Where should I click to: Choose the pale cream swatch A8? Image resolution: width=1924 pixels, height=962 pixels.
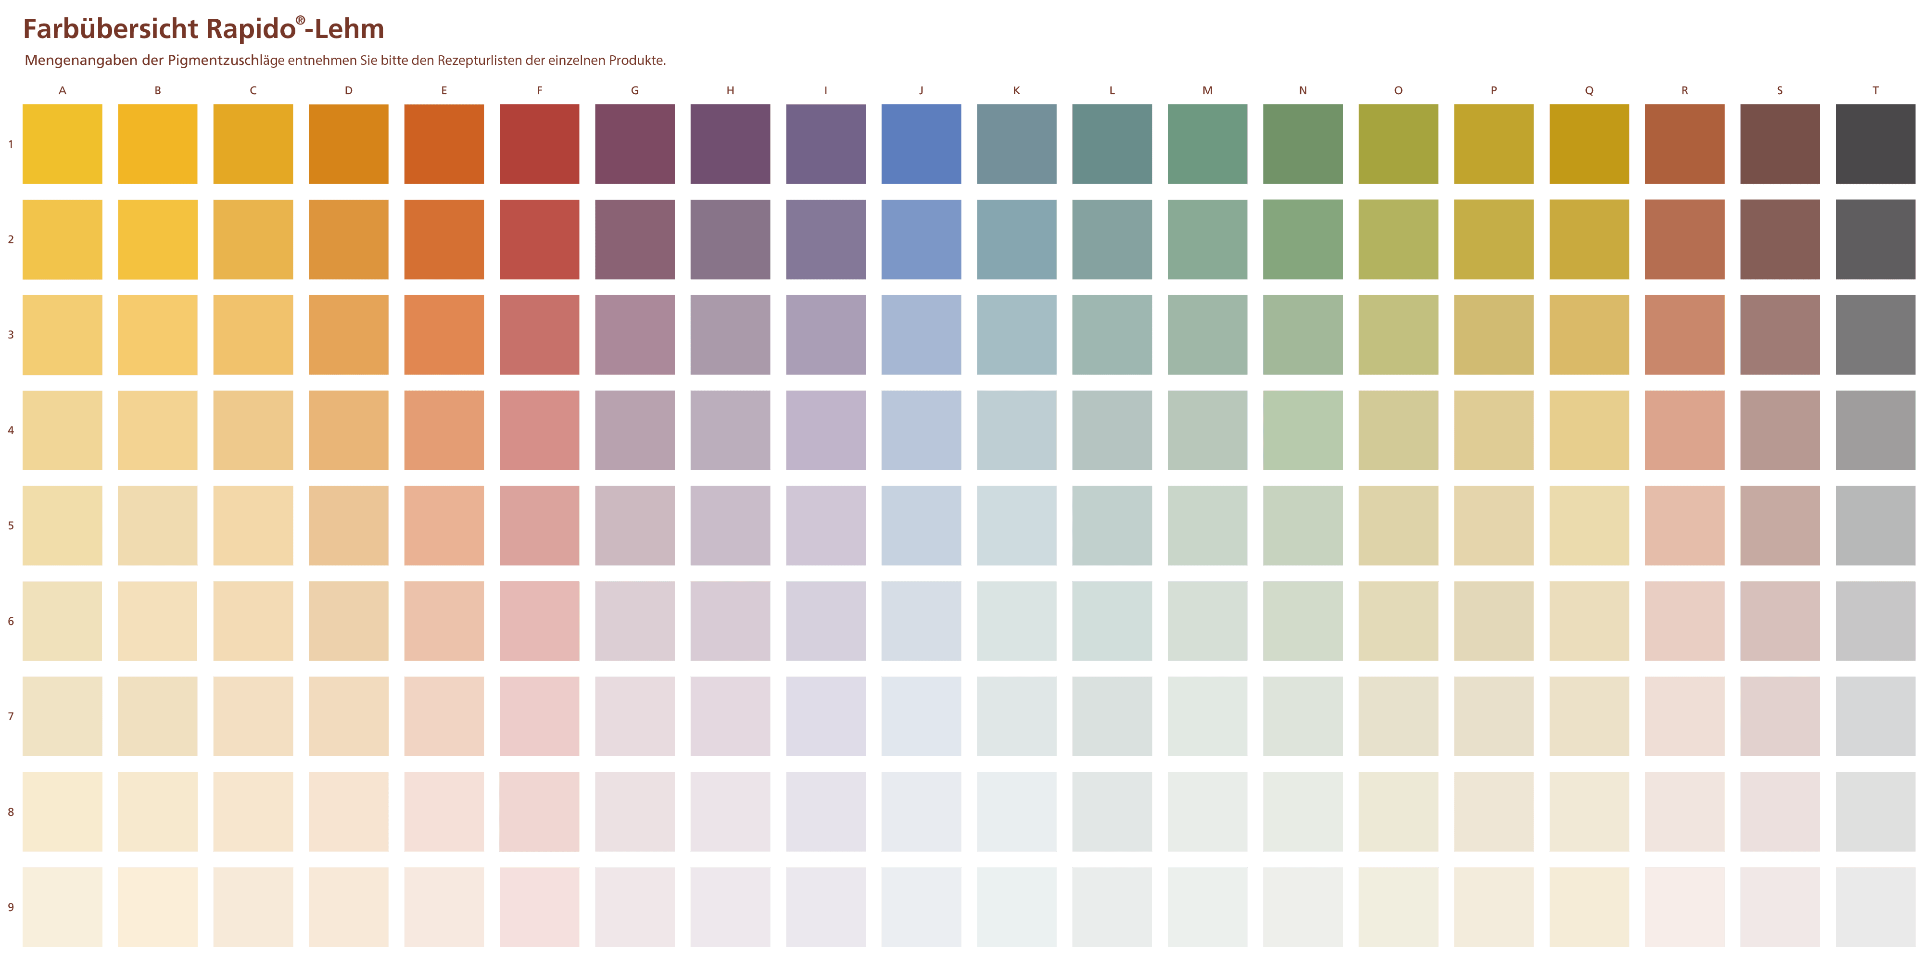pyautogui.click(x=62, y=812)
